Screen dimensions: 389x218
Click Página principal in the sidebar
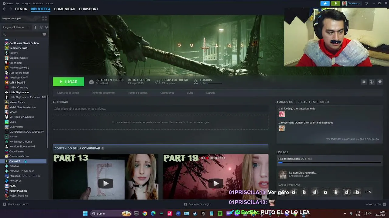[12, 18]
